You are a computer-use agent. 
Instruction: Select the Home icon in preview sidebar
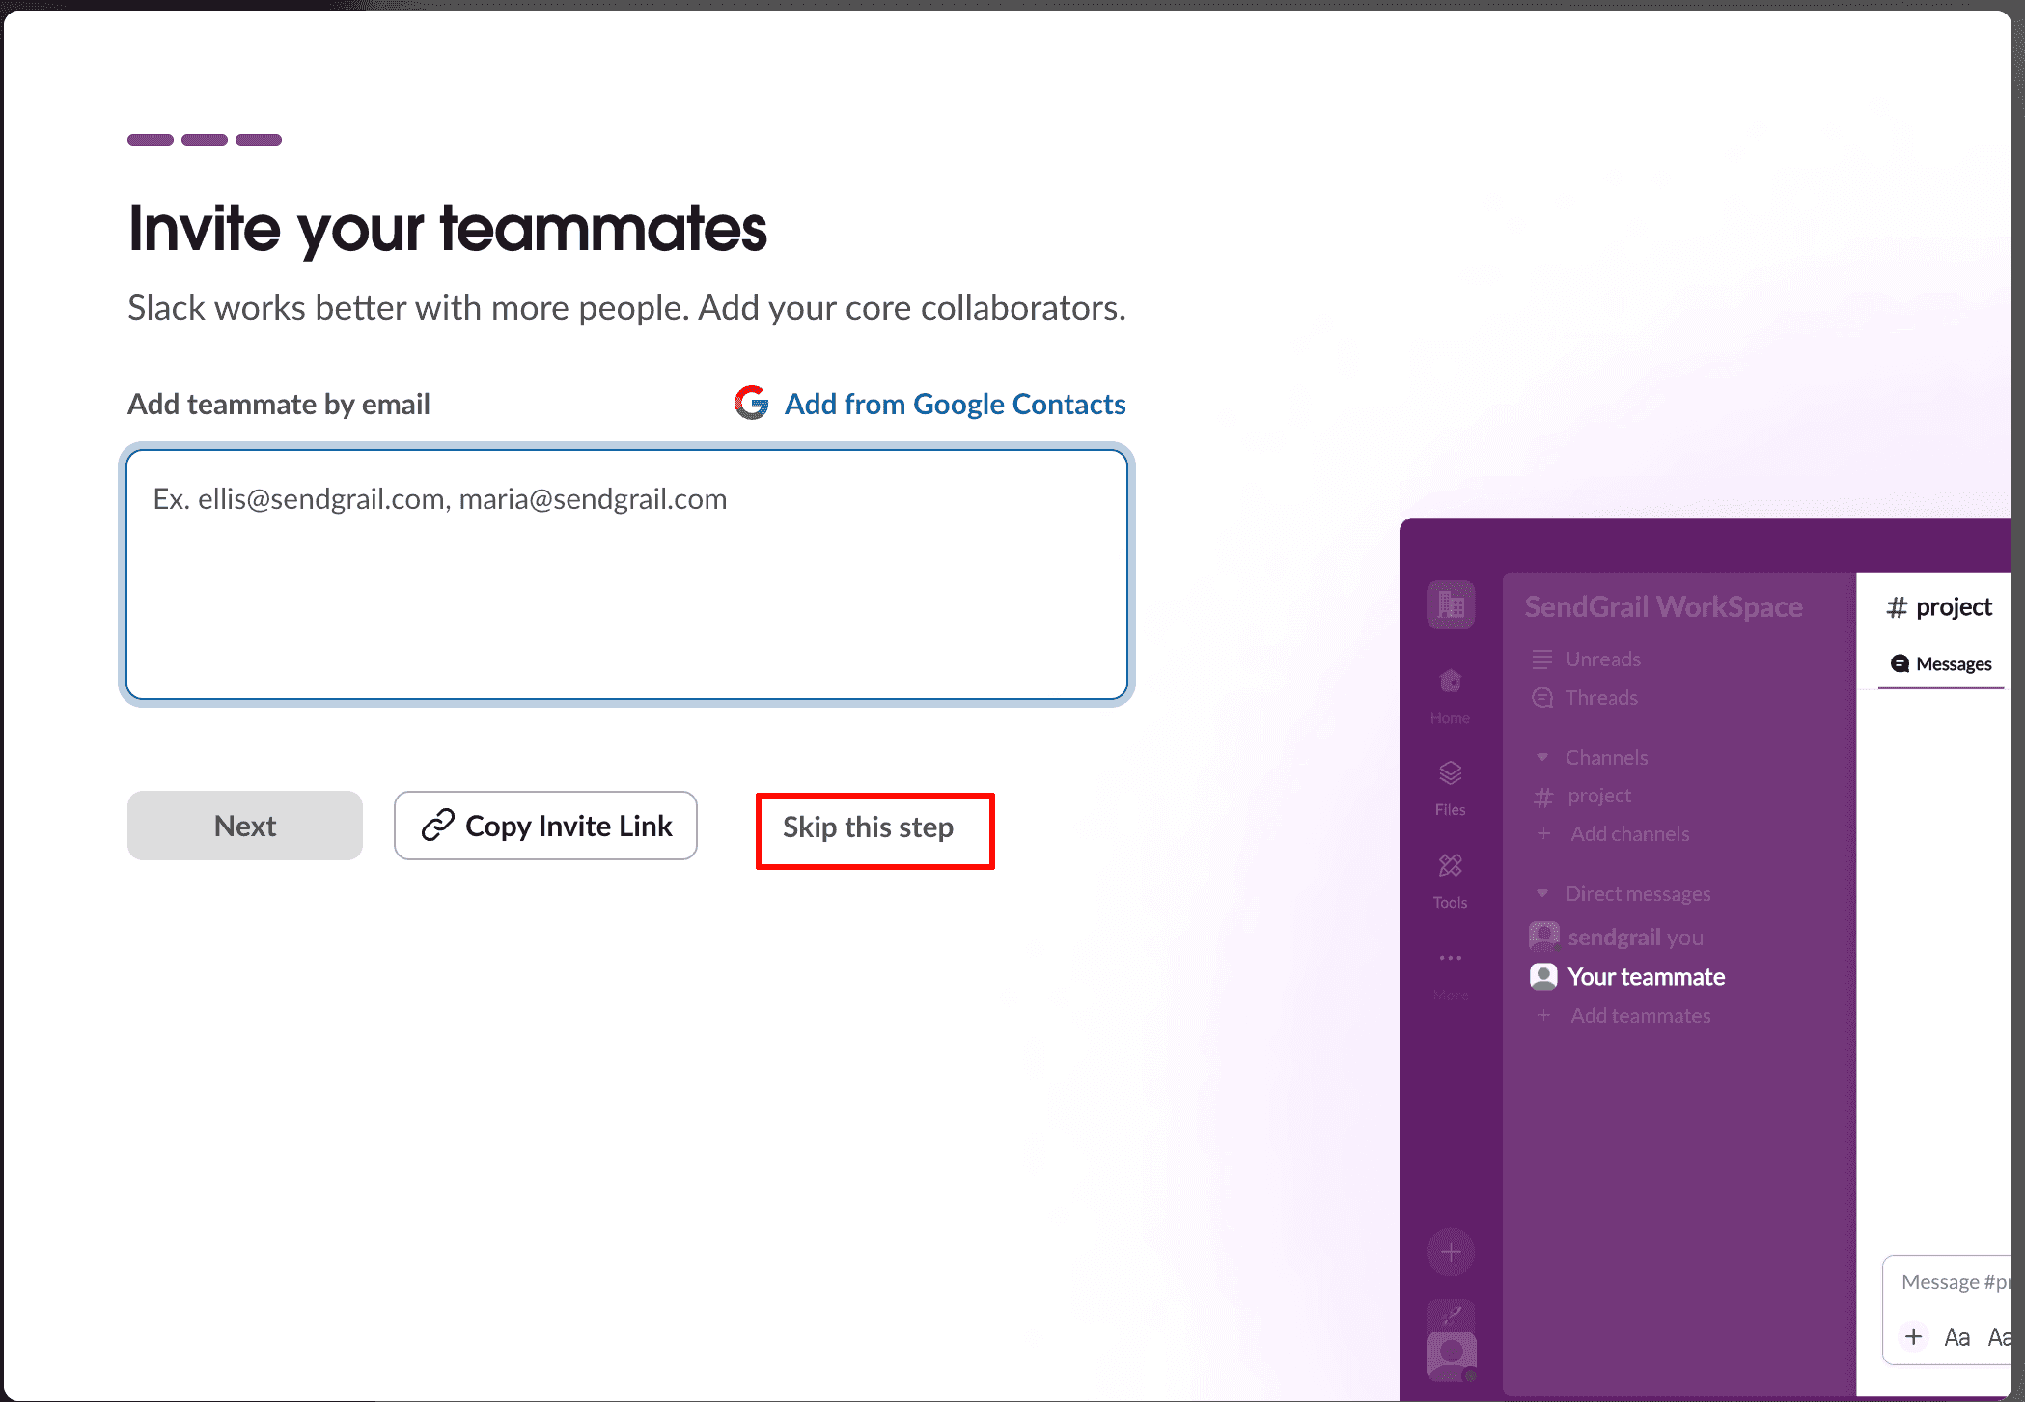[1450, 682]
